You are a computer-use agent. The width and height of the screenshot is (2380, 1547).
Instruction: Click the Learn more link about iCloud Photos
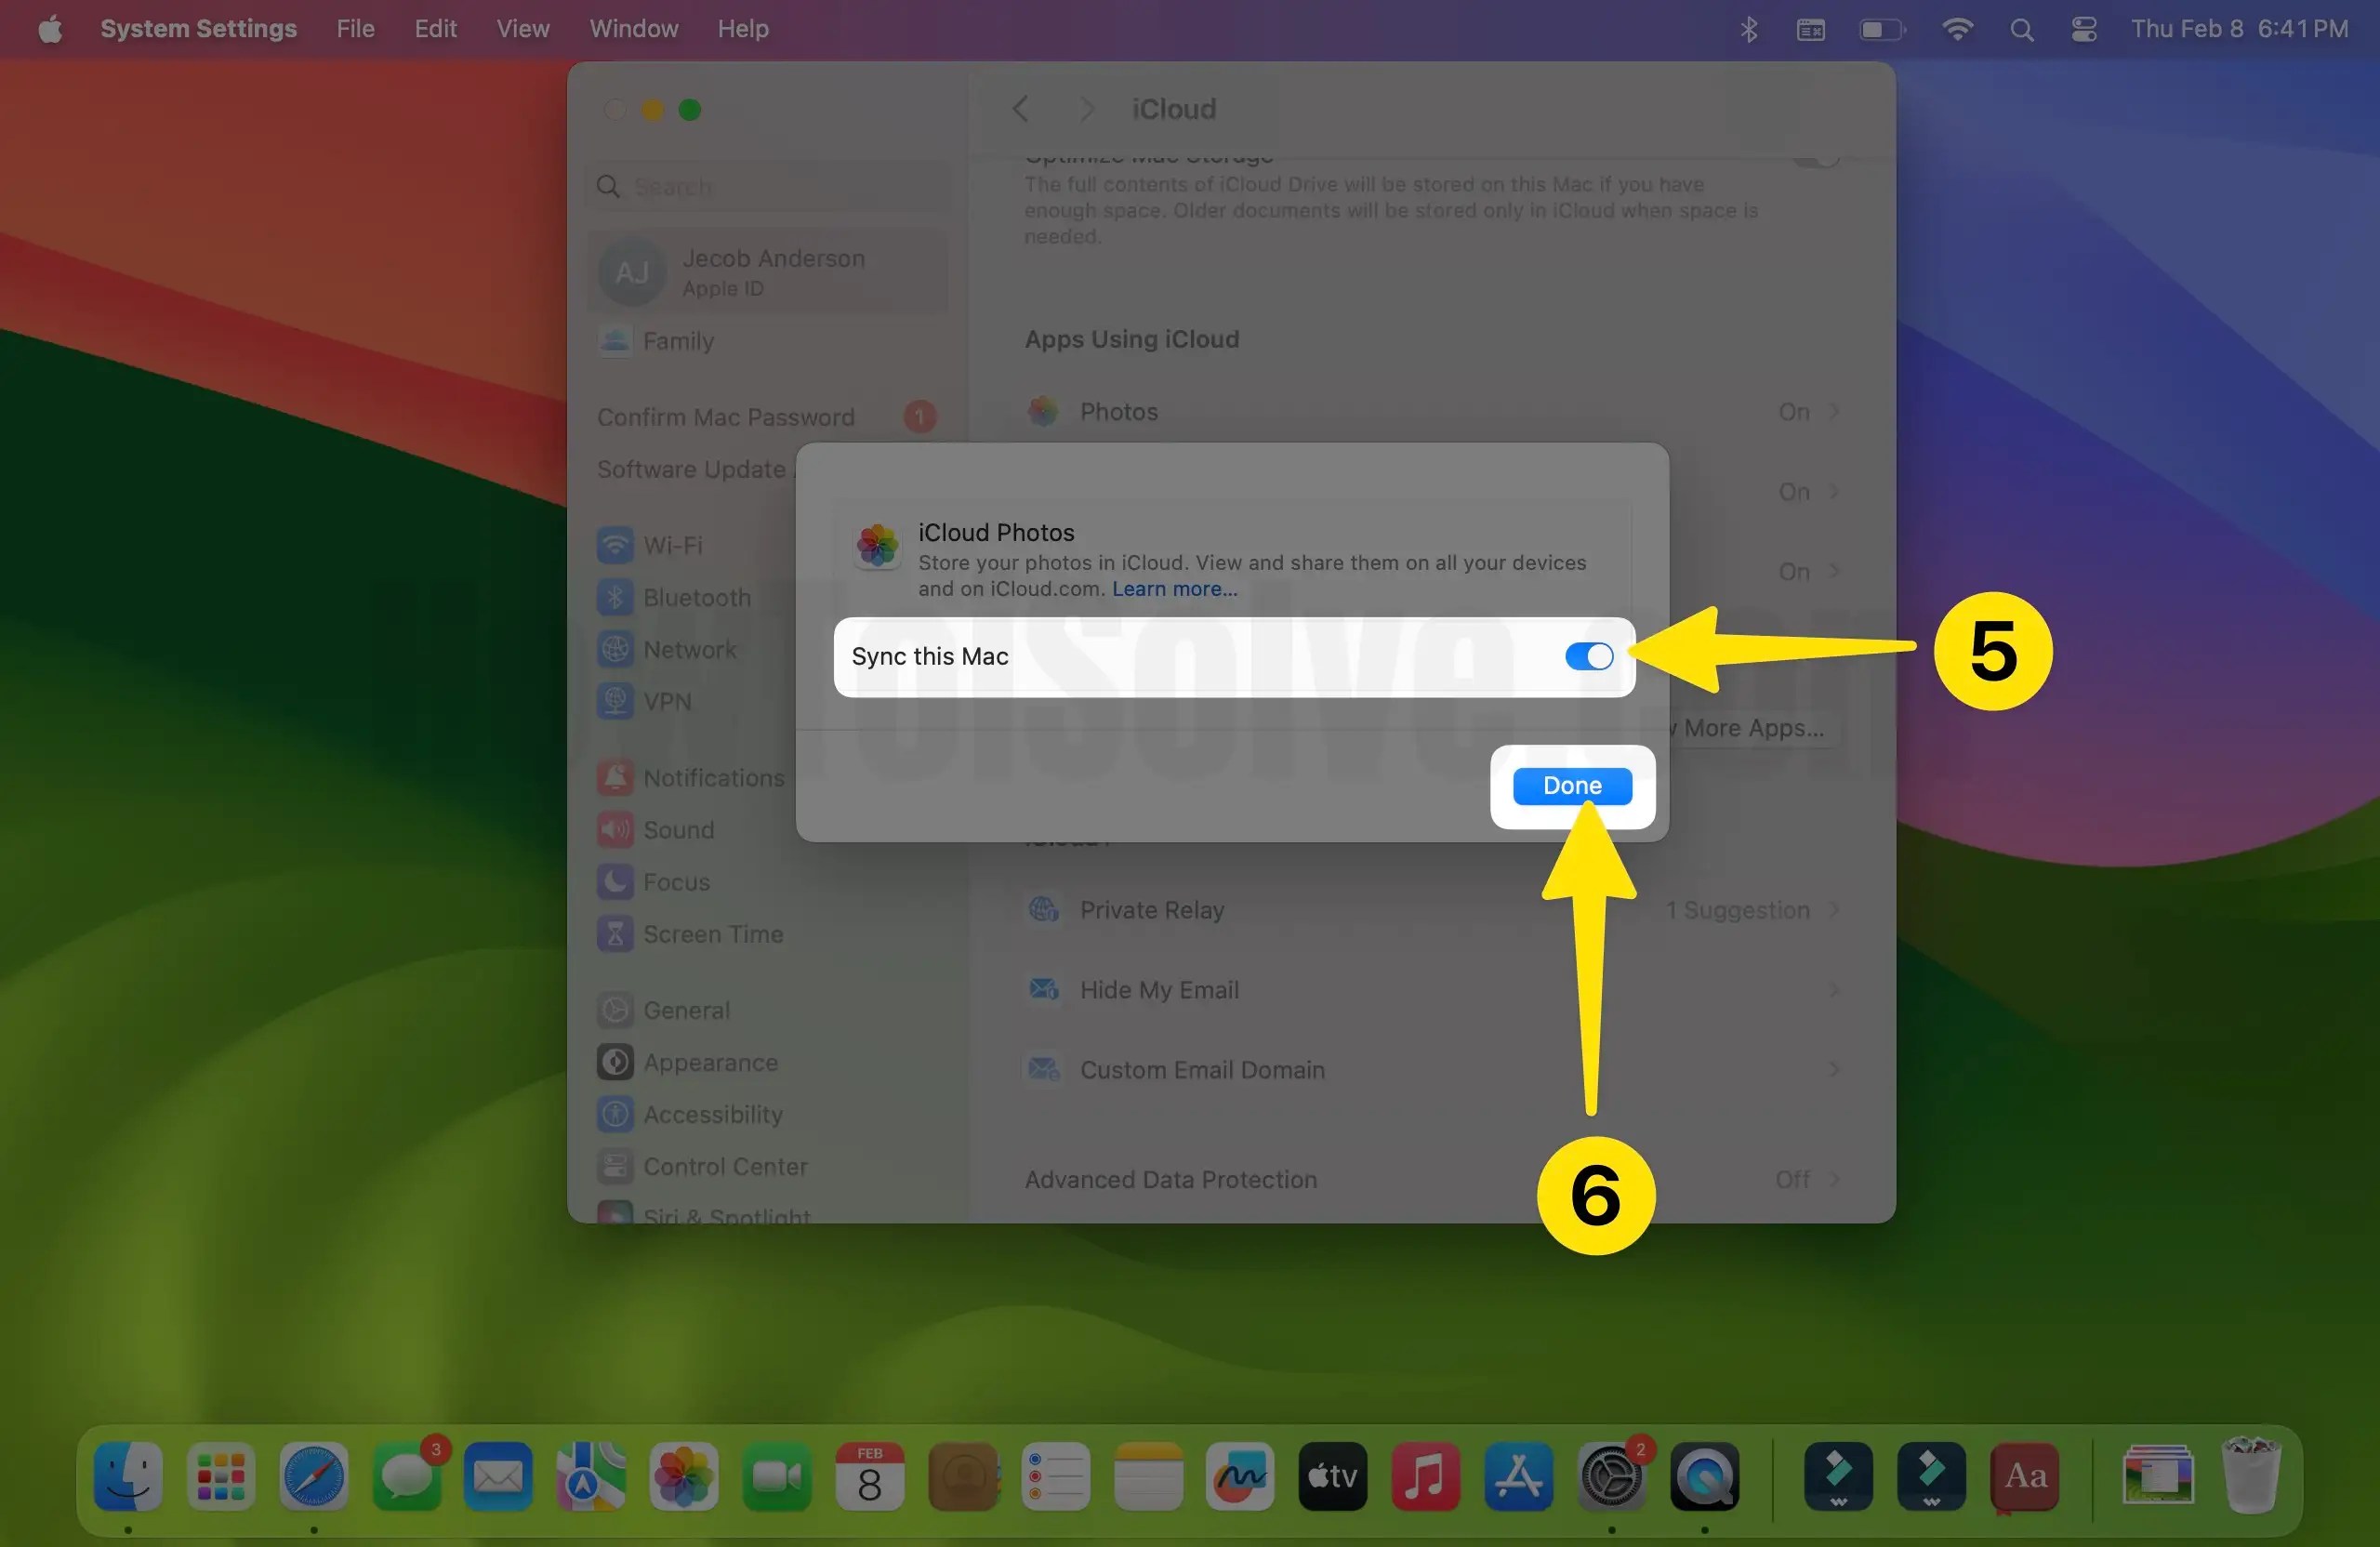pos(1173,589)
